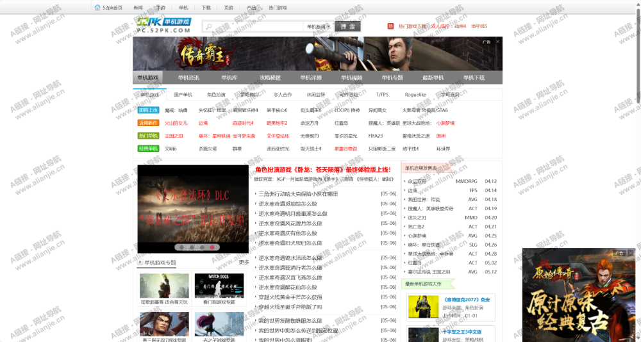Open the 原神 game link
641x342 pixels.
(441, 136)
